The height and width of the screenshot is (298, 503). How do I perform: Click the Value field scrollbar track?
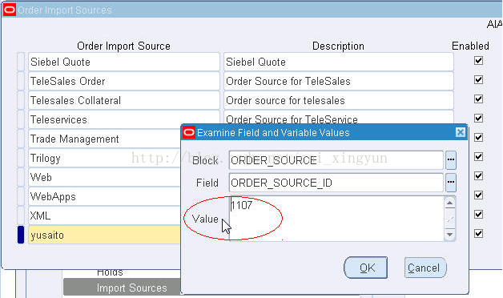[x=450, y=219]
